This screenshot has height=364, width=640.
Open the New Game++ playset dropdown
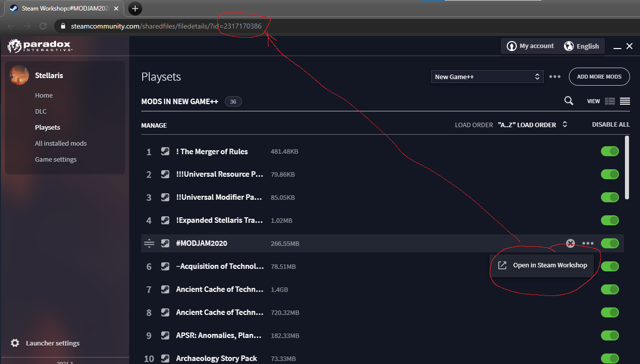click(487, 77)
